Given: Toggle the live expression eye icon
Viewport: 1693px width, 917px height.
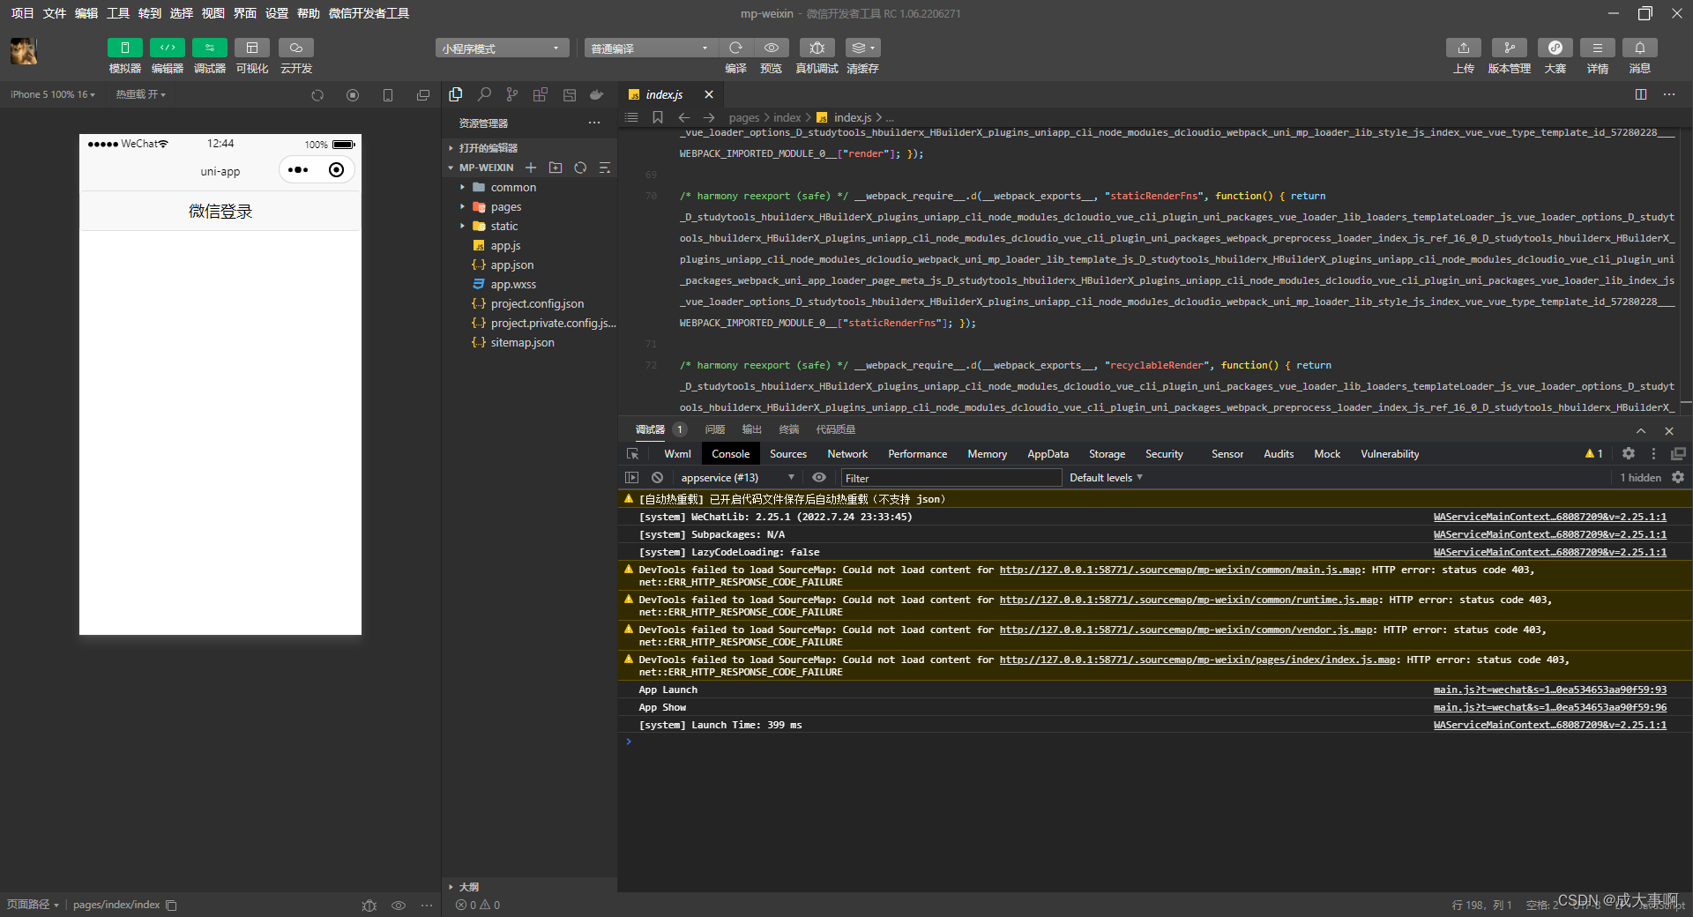Looking at the screenshot, I should [x=819, y=477].
